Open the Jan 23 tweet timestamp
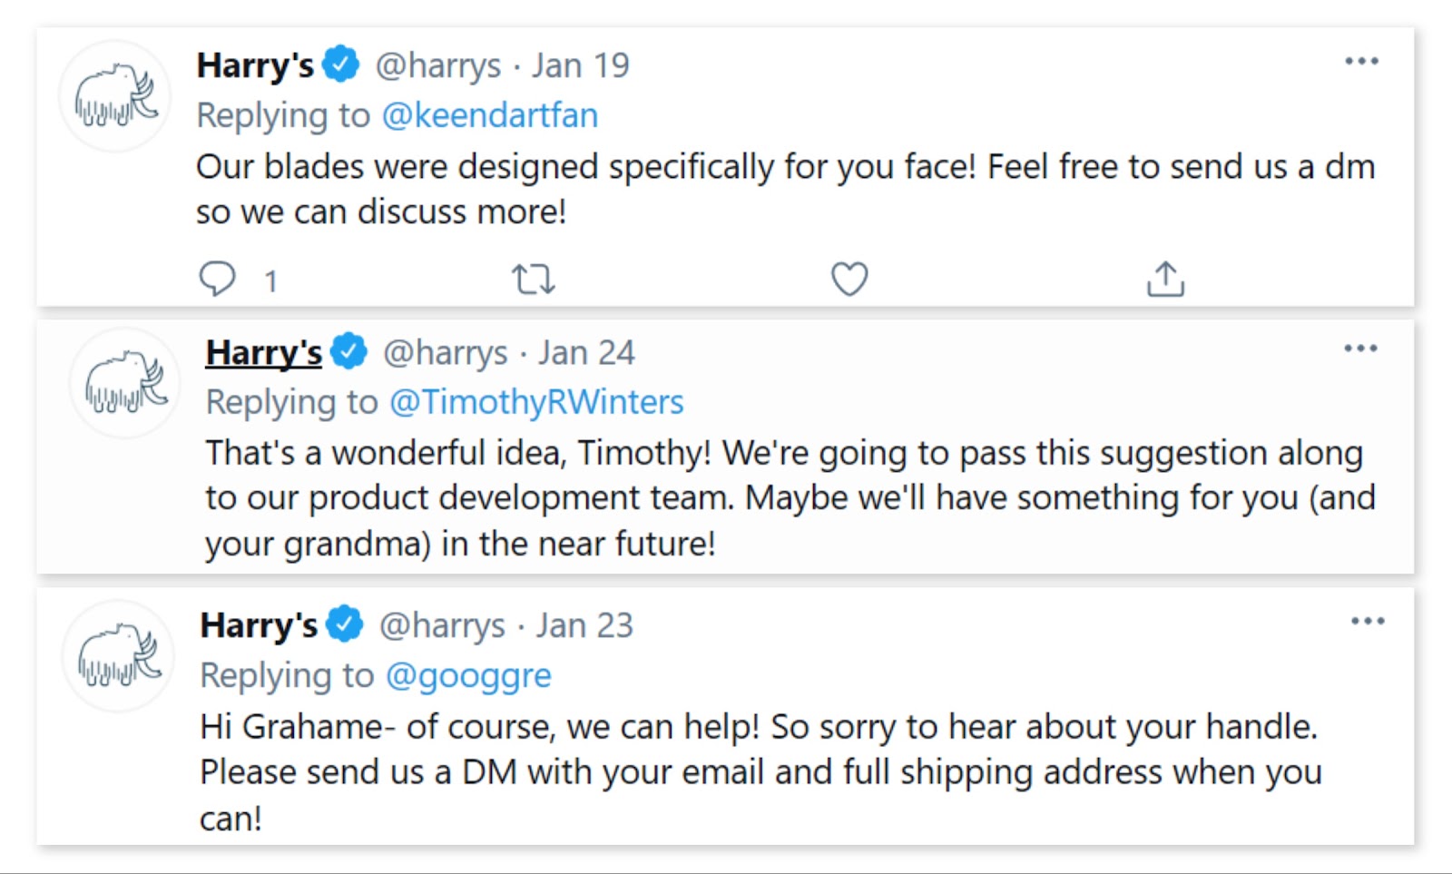1452x874 pixels. click(584, 625)
